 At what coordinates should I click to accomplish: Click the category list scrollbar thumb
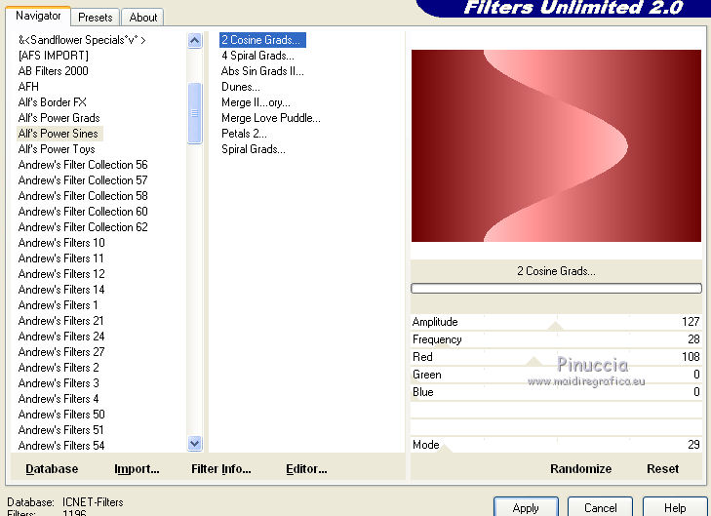[194, 113]
